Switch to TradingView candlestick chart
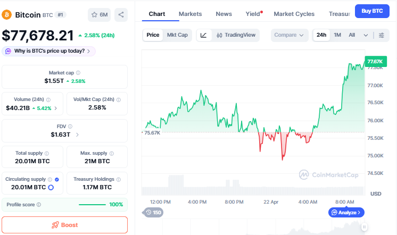 pyautogui.click(x=236, y=35)
